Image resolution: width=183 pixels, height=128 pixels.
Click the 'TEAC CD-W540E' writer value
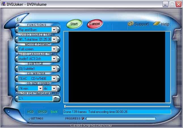click(x=33, y=79)
